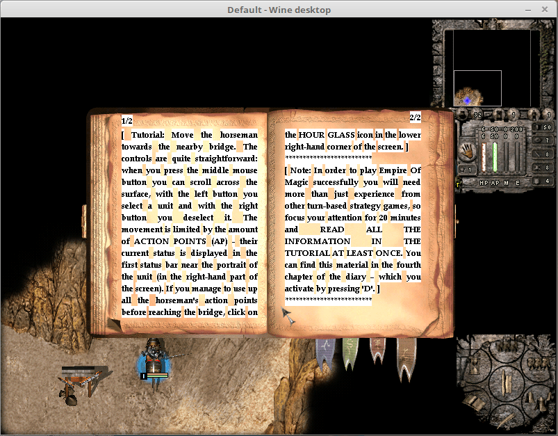Click 'TUTORIAL AT LEAST ONCE' text line
This screenshot has height=436, width=558.
343,253
